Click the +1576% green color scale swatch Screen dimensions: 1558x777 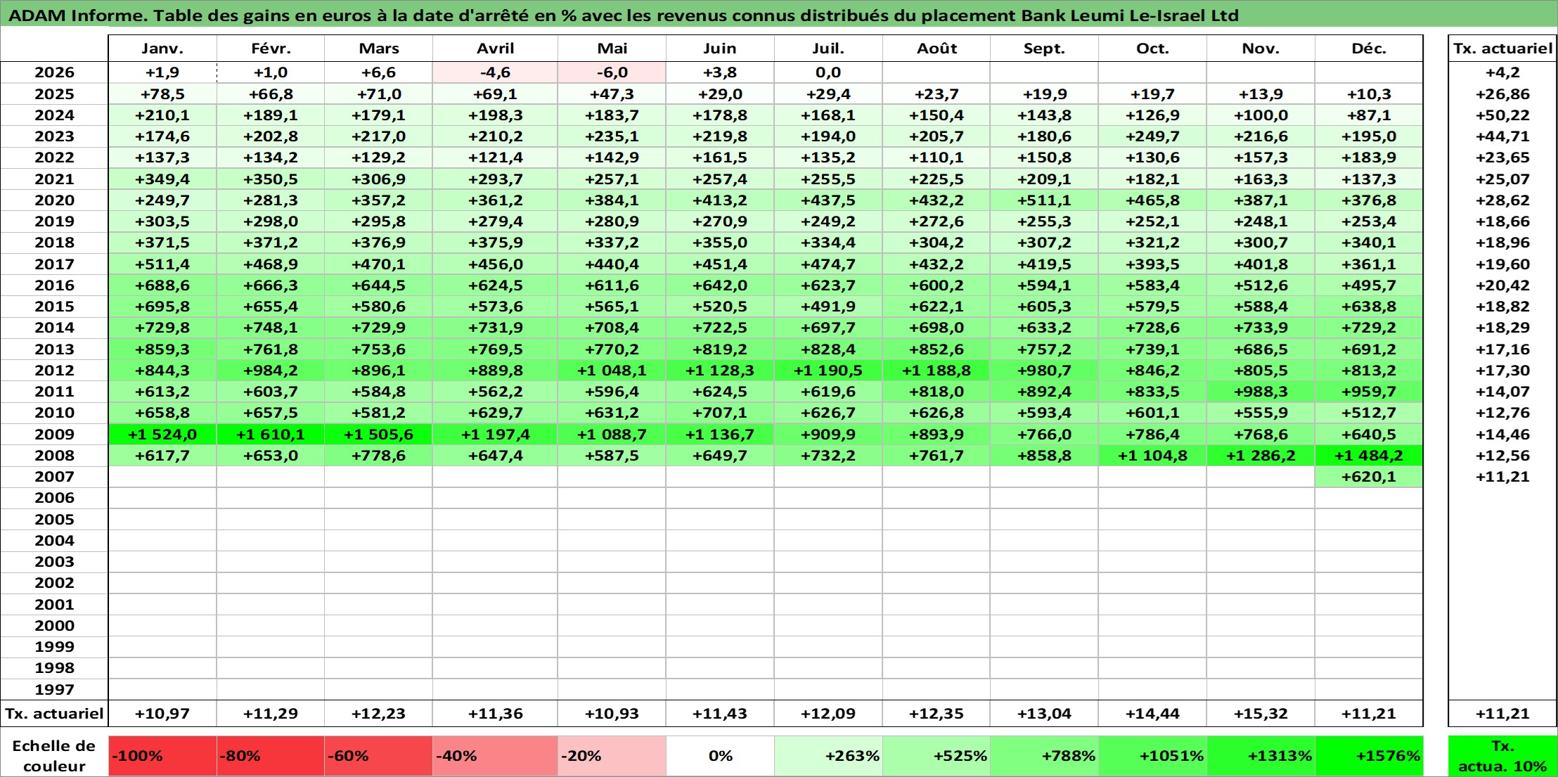tap(1368, 756)
